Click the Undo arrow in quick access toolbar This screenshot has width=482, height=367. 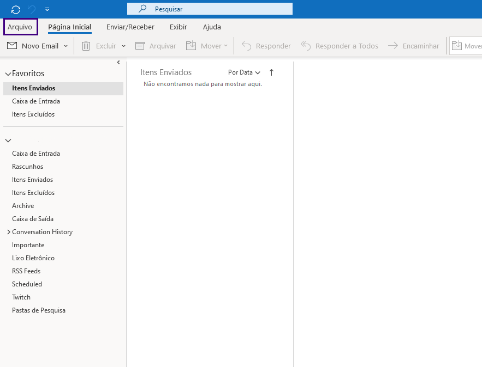(32, 9)
